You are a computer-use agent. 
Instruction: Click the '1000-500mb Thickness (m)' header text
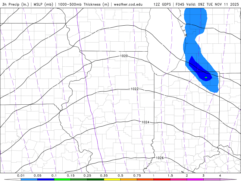click(x=83, y=4)
